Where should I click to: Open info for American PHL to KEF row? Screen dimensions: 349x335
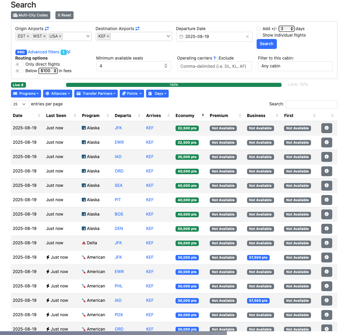pos(326,286)
